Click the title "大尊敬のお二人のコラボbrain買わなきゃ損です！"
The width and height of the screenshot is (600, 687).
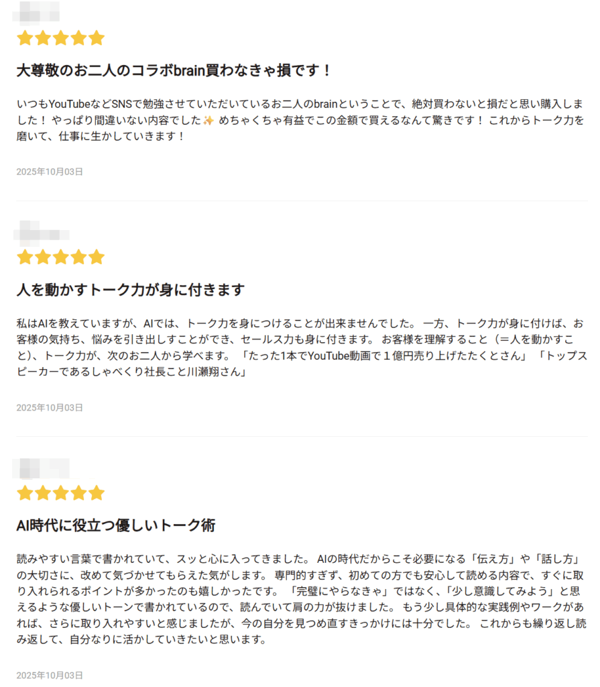click(x=174, y=70)
